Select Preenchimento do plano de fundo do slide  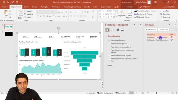pyautogui.click(x=109, y=60)
